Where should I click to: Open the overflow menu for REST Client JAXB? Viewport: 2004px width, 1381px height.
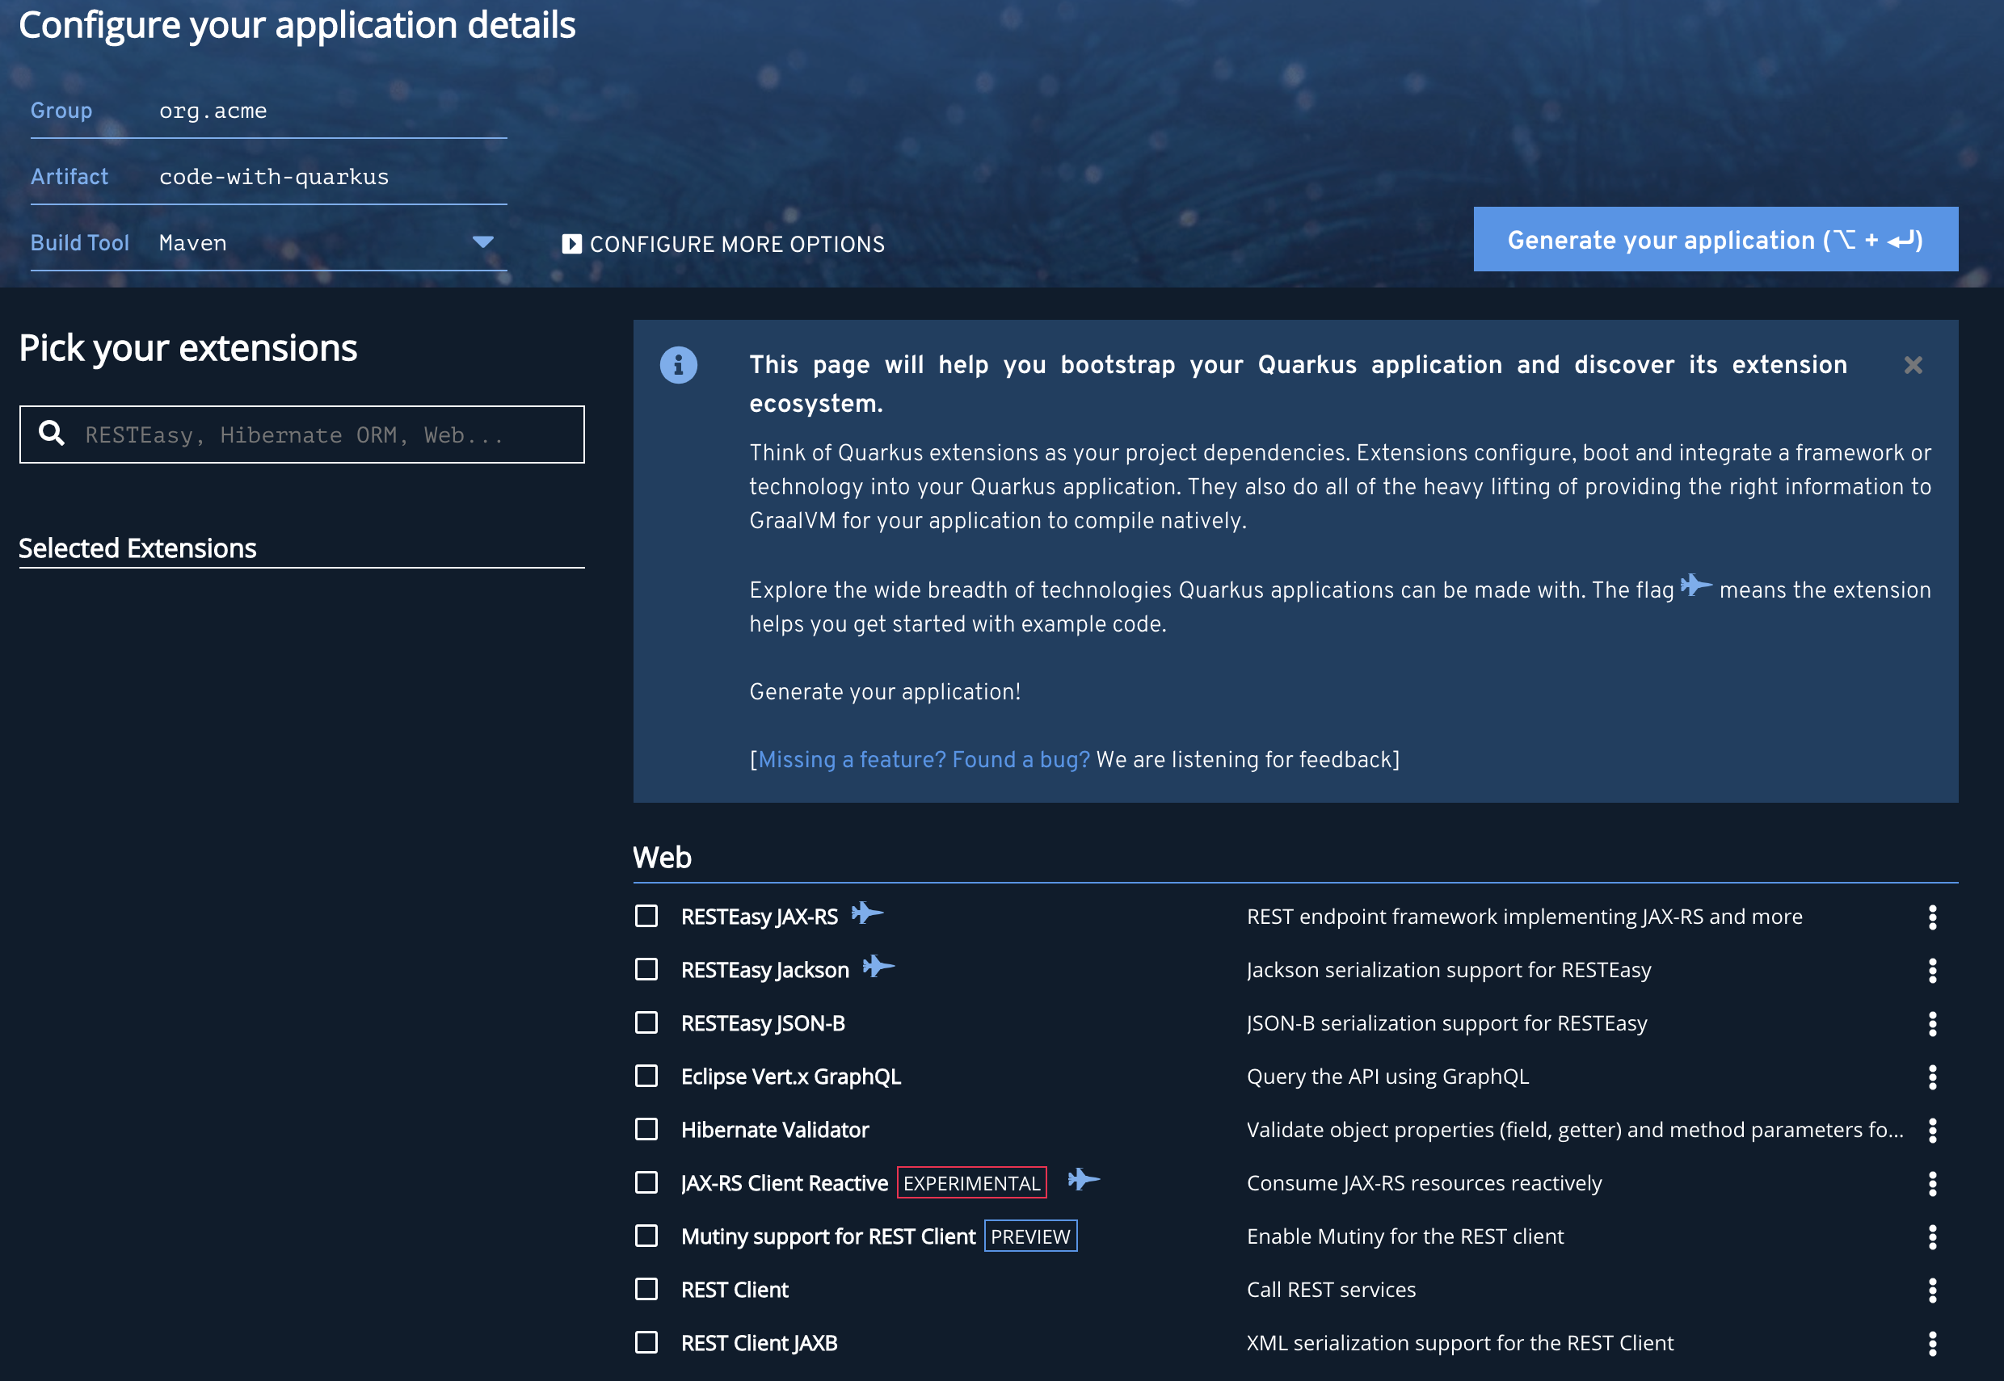coord(1933,1342)
